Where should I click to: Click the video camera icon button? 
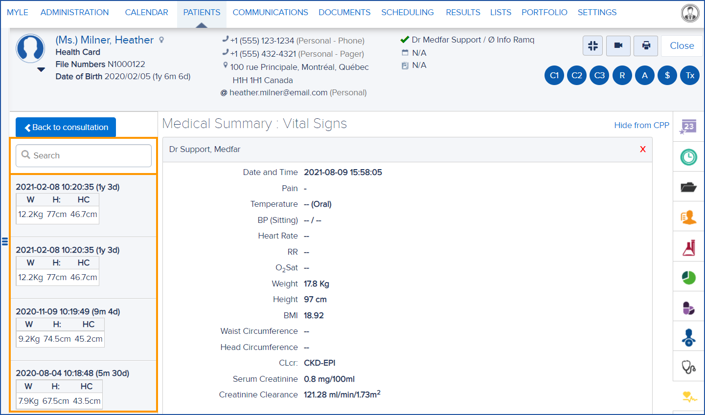pyautogui.click(x=618, y=45)
